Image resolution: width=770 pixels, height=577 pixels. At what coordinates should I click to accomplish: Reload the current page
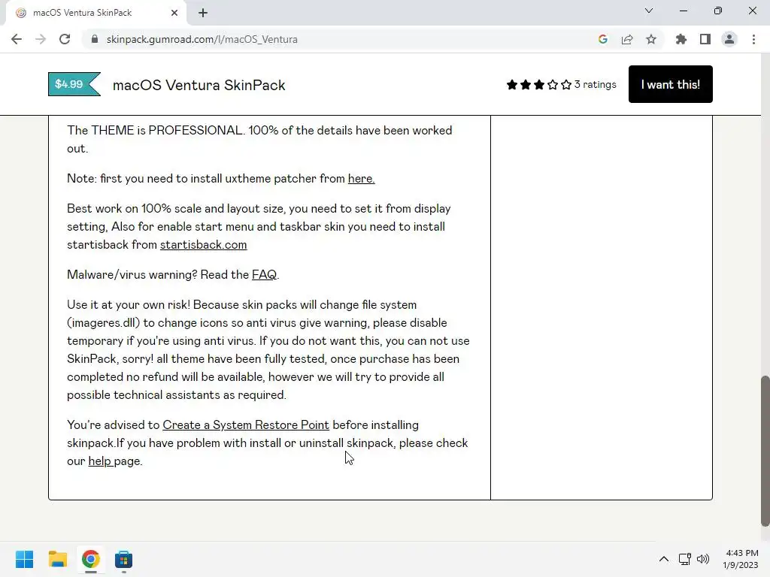click(x=65, y=39)
